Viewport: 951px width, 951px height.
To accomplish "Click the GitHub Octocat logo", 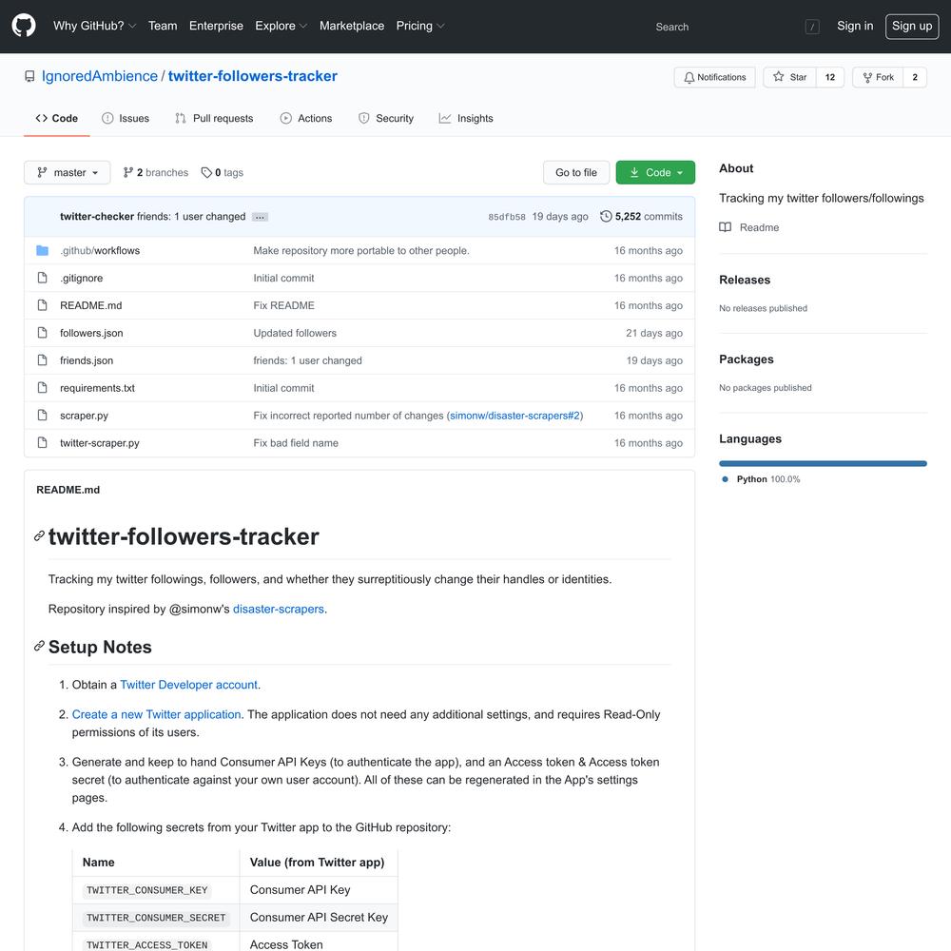I will click(24, 26).
